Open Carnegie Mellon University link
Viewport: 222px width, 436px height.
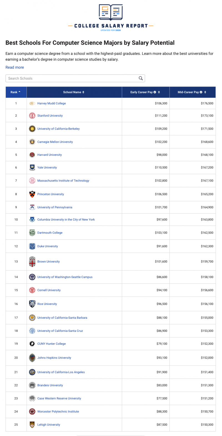(x=55, y=142)
